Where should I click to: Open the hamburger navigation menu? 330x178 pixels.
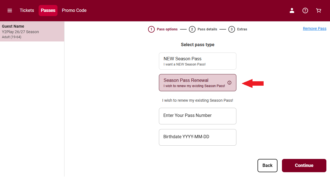[10, 11]
